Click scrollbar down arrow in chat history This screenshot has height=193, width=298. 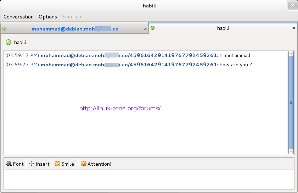291,151
